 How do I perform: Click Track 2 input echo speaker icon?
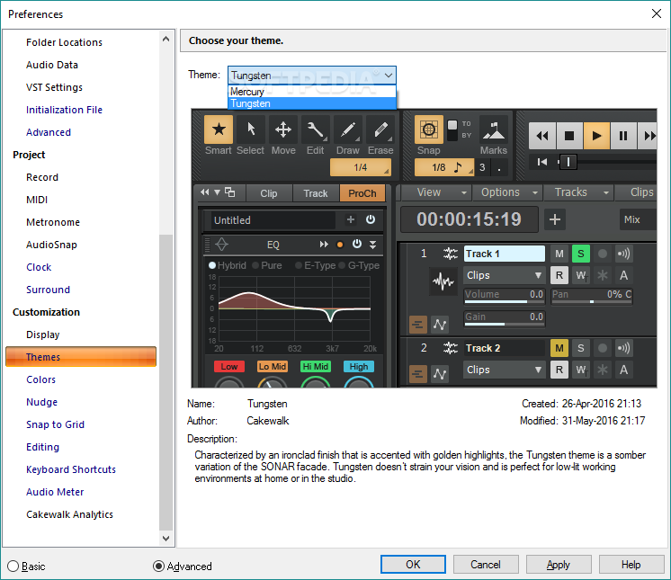pos(623,348)
